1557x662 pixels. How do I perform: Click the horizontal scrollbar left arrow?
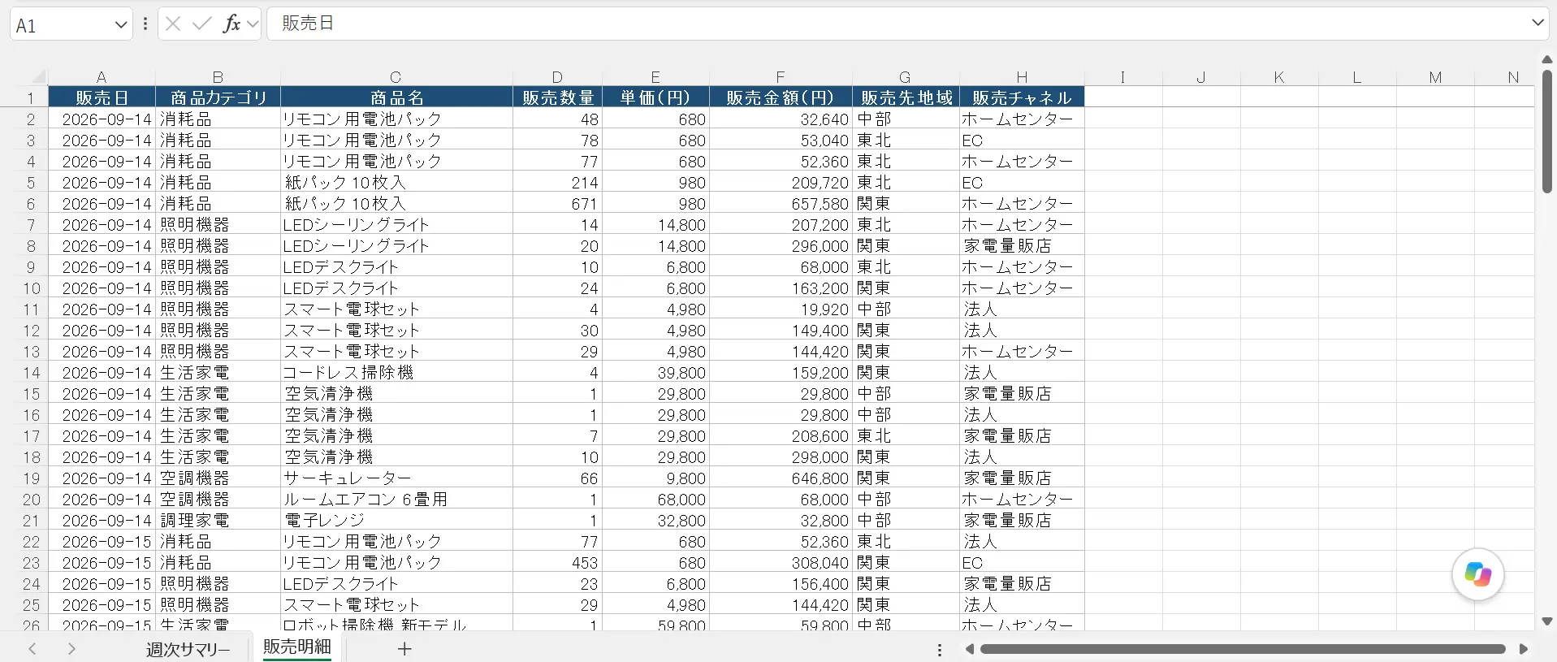(x=969, y=649)
